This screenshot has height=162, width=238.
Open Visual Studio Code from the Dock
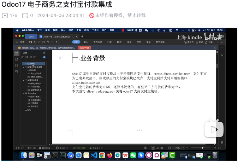[x=94, y=155]
